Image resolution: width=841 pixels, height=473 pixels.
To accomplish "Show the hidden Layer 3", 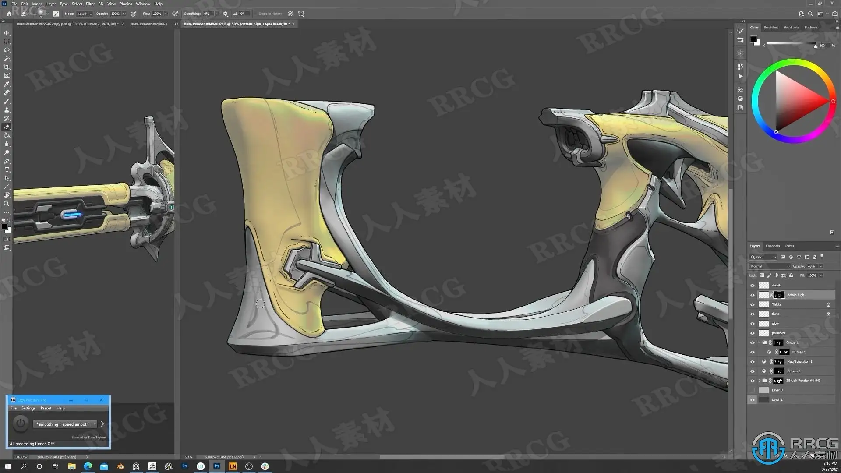I will (753, 390).
